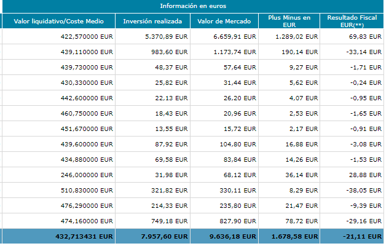Screen dimensions: 389x246
Task: Click the cell '8,29 EUR'
Action: [289, 191]
